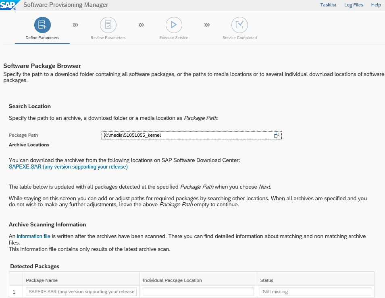Click the Individual Package Location column header
The width and height of the screenshot is (385, 298).
click(173, 280)
